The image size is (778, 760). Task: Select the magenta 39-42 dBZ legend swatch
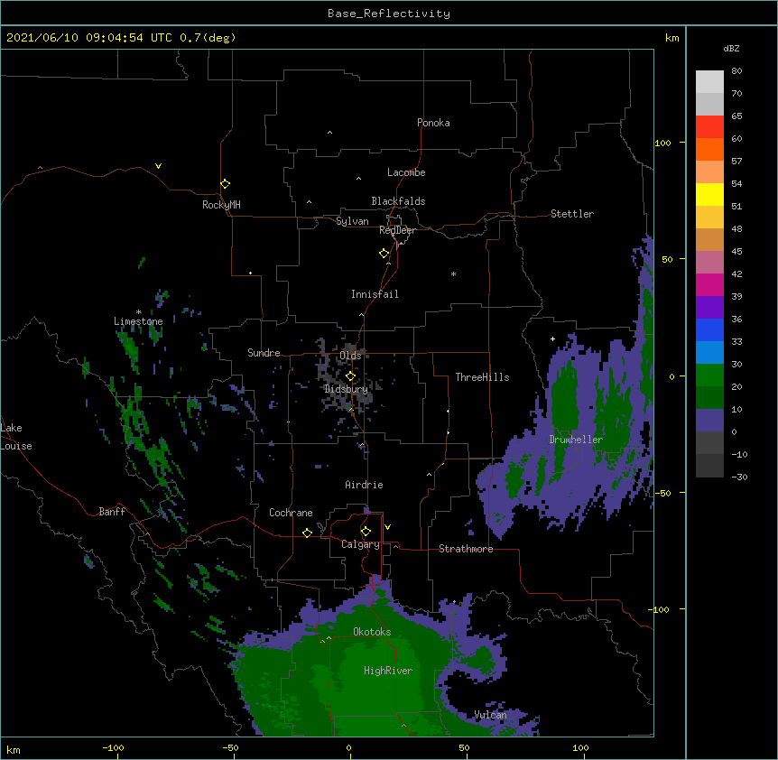(x=709, y=284)
